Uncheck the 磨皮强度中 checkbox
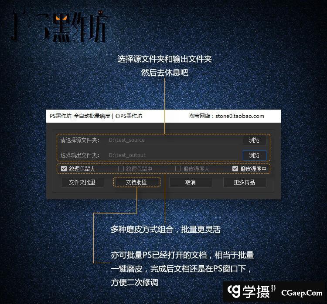The width and height of the screenshot is (327, 304). tap(235, 169)
